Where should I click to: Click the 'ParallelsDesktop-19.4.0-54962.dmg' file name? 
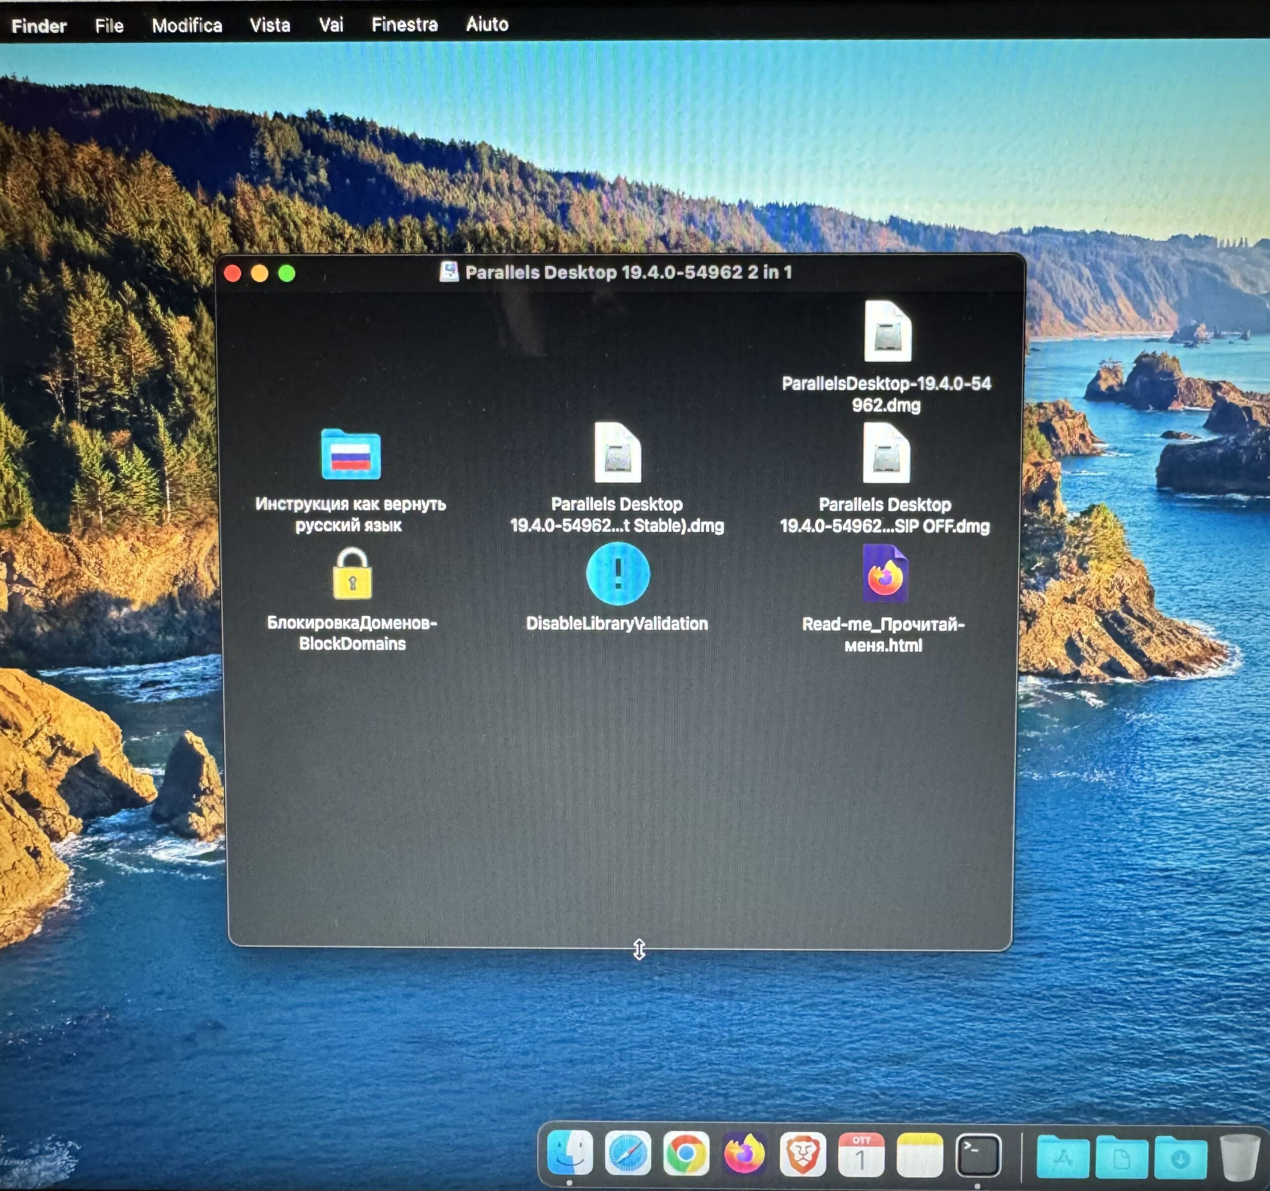(887, 394)
